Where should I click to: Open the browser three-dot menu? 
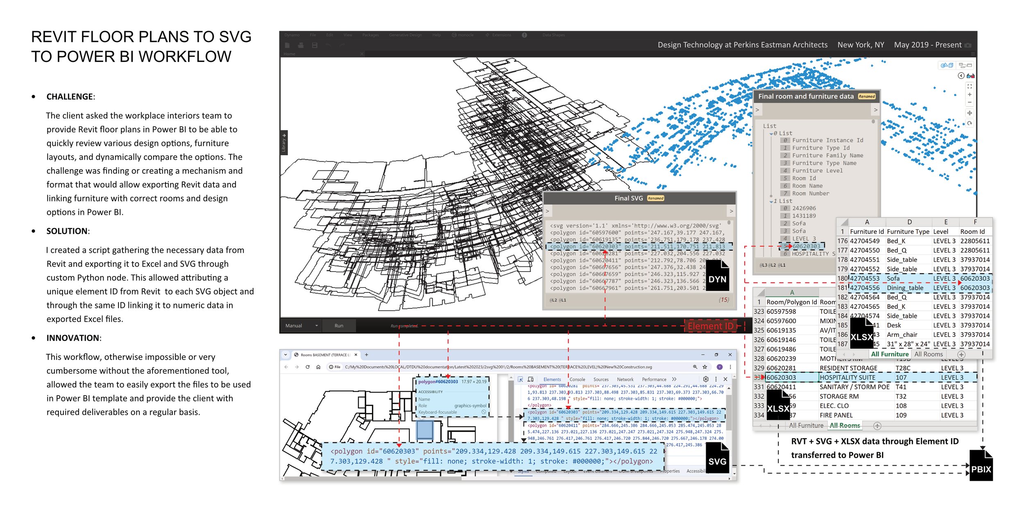(730, 367)
